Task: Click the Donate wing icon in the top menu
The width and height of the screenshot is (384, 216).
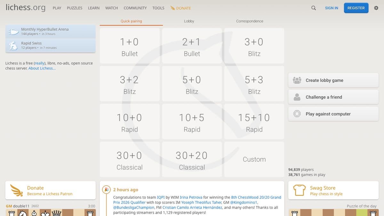Action: [x=172, y=8]
